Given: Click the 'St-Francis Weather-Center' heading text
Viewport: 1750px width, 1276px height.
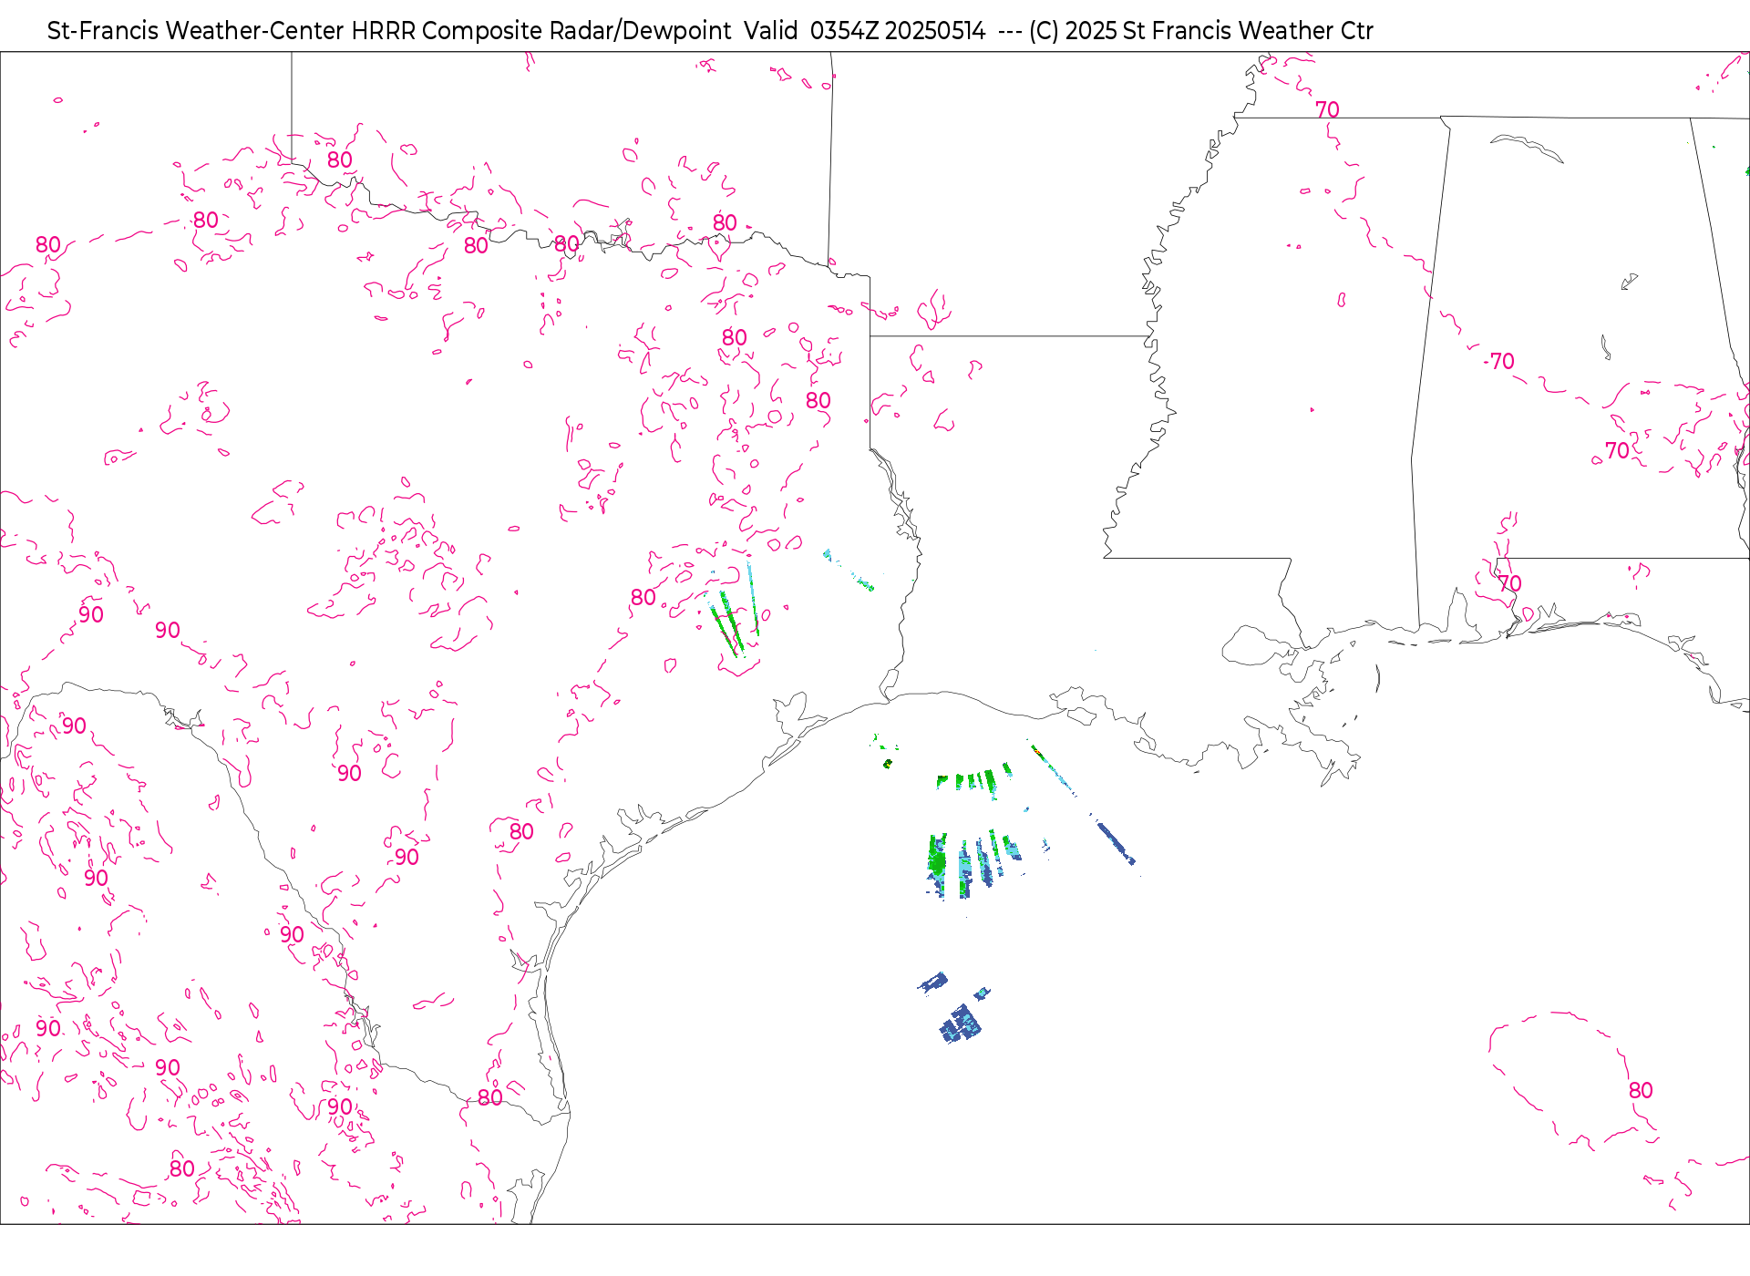Looking at the screenshot, I should [x=196, y=31].
